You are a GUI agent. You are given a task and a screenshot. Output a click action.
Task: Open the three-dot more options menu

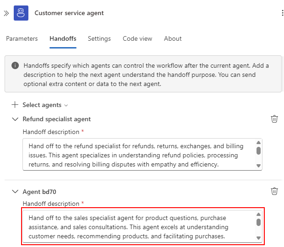point(282,13)
